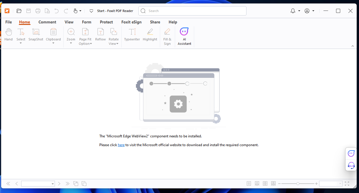The height and width of the screenshot is (193, 359).
Task: Open the Fill & Sign tool
Action: [167, 37]
